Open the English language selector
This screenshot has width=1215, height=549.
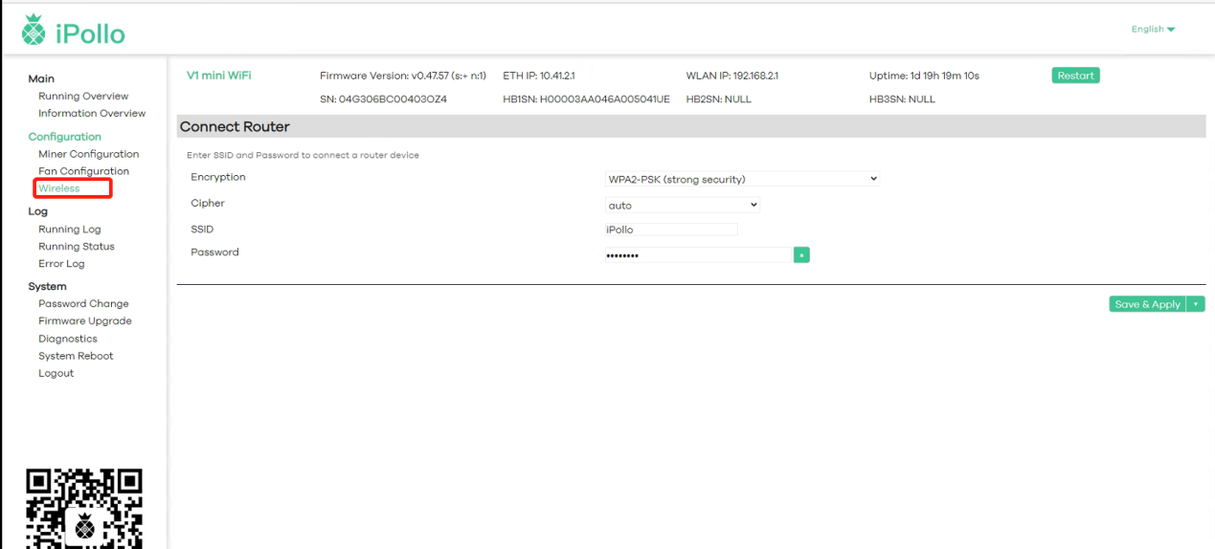pos(1153,29)
